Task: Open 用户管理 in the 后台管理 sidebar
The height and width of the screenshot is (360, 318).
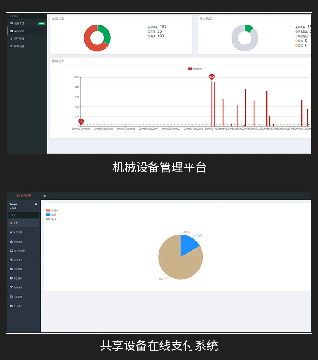Action: point(16,233)
